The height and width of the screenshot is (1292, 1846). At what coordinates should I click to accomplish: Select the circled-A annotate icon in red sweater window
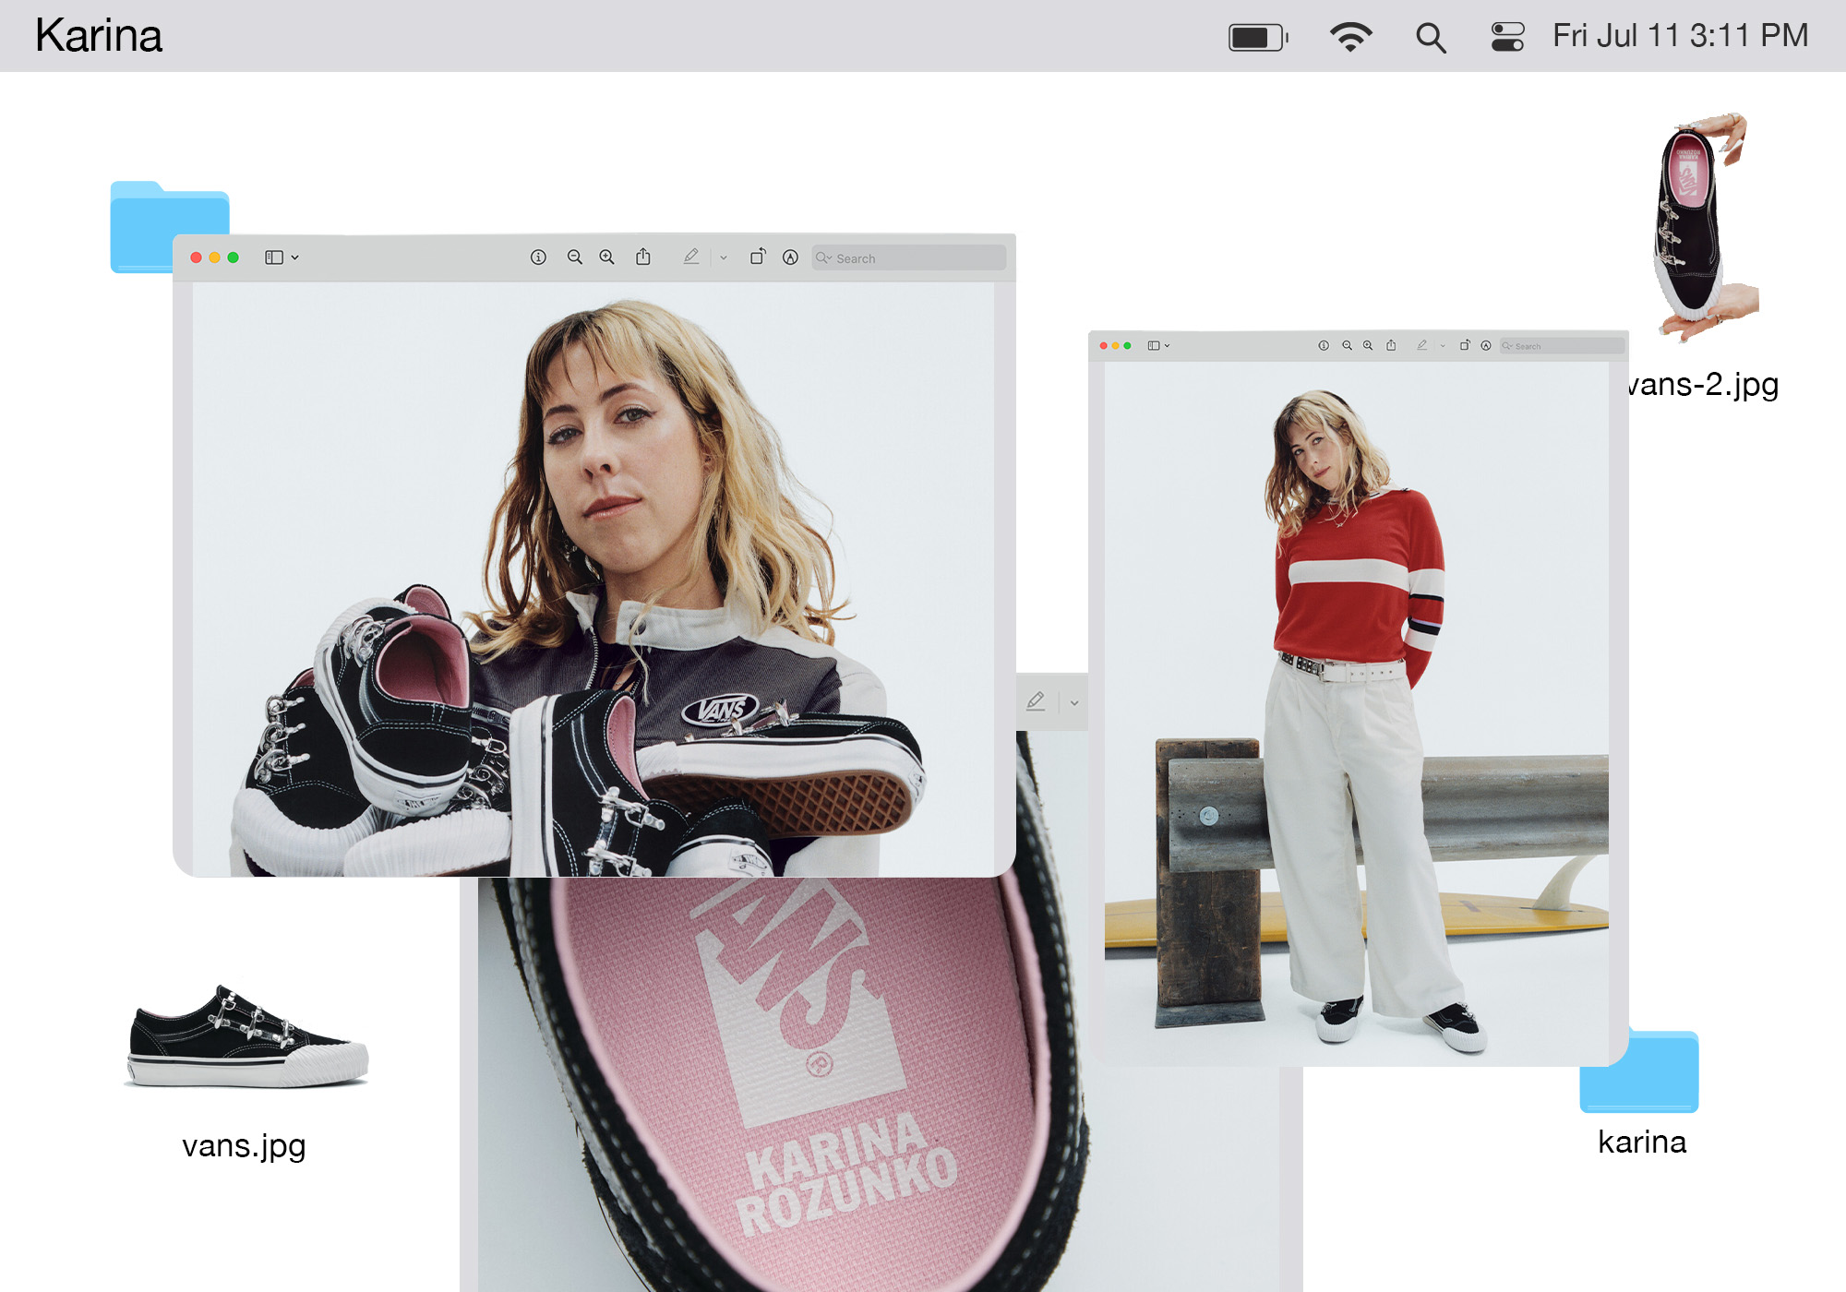[x=1486, y=345]
